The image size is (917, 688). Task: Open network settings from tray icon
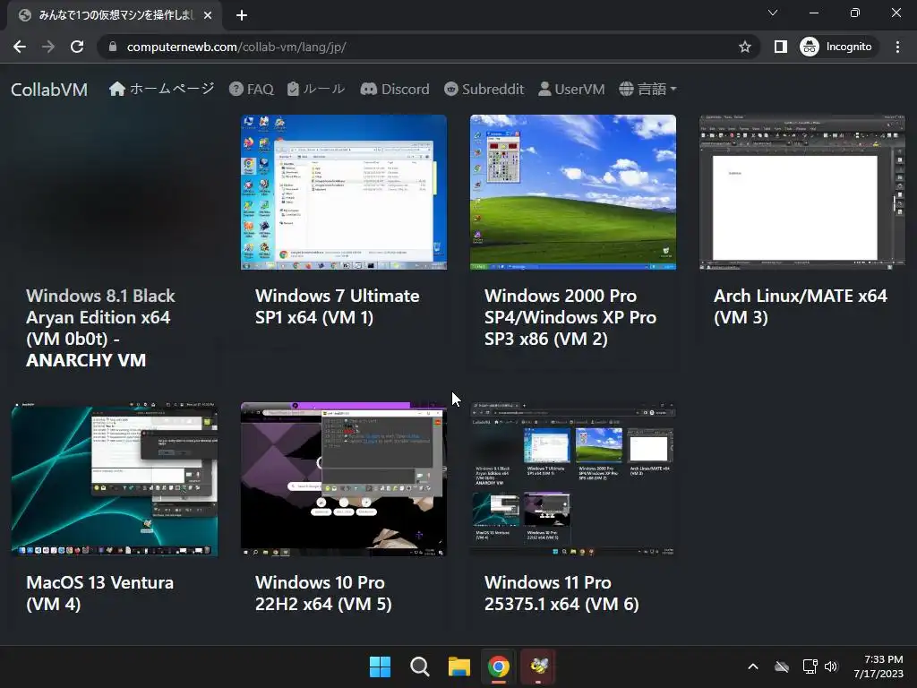pos(810,666)
